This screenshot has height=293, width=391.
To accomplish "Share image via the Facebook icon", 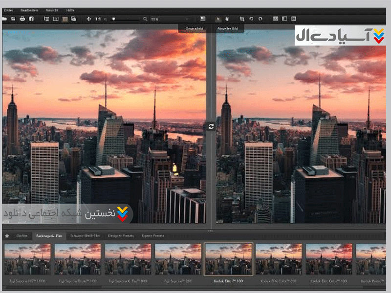I will tap(31, 19).
